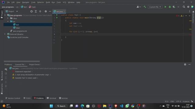The height and width of the screenshot is (109, 195).
Task: Open the Current File run configuration dropdown
Action: 155,7
